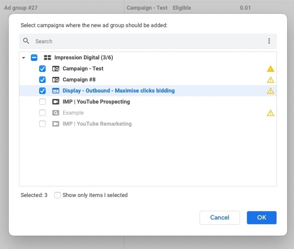Click the Impression Digital account icon

(47, 58)
